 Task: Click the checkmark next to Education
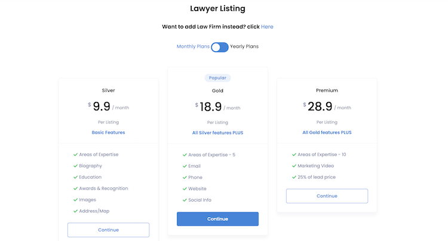click(x=75, y=177)
